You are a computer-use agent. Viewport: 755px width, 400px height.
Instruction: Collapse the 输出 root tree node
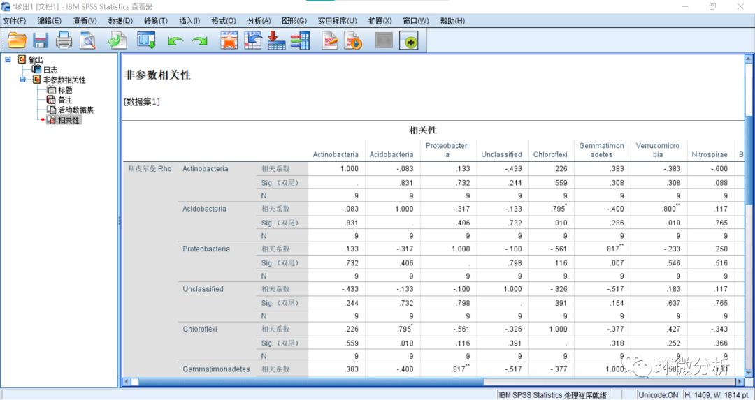pyautogui.click(x=8, y=59)
